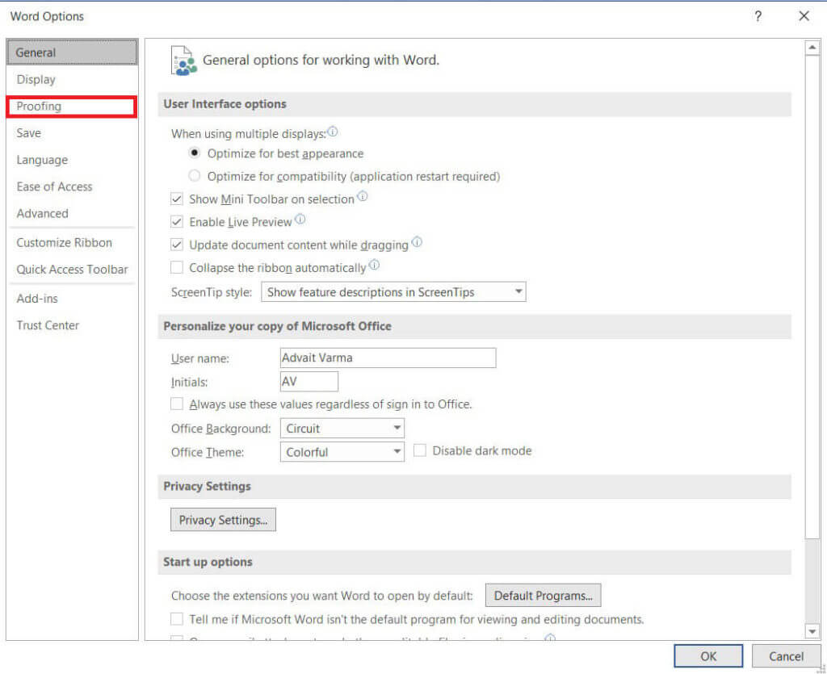The width and height of the screenshot is (827, 674).
Task: Select Optimize for compatibility radio button
Action: click(x=195, y=175)
